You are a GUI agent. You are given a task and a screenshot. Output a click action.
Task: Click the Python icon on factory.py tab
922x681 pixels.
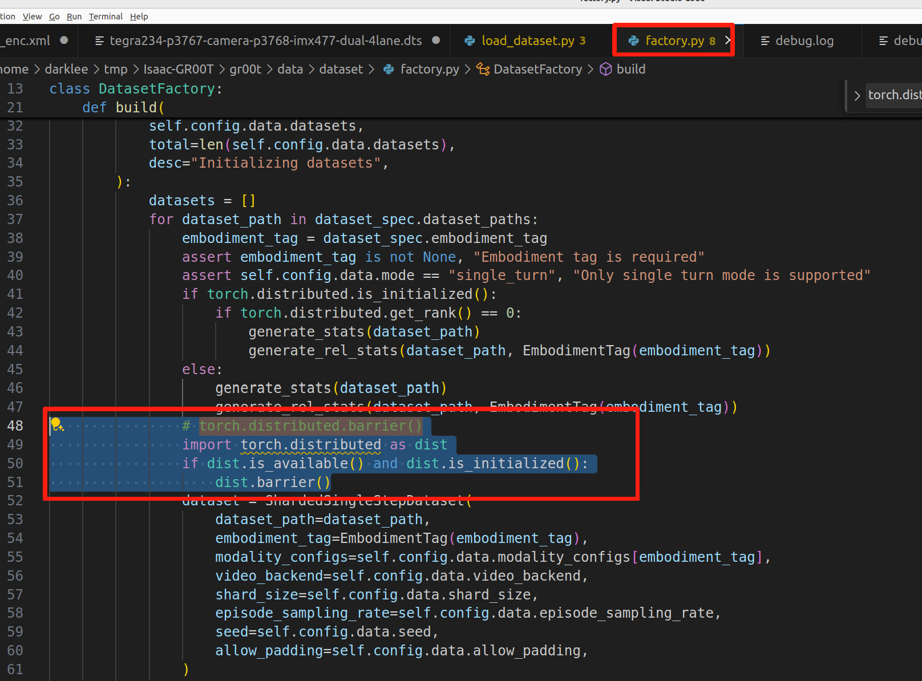point(633,40)
